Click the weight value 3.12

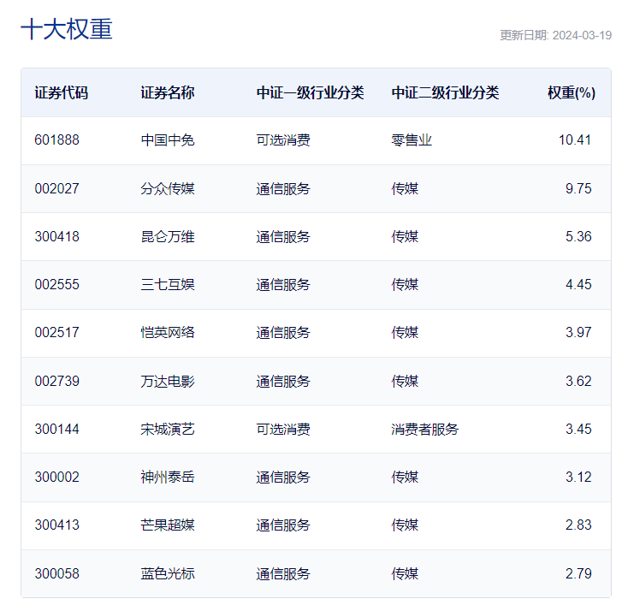pos(578,477)
